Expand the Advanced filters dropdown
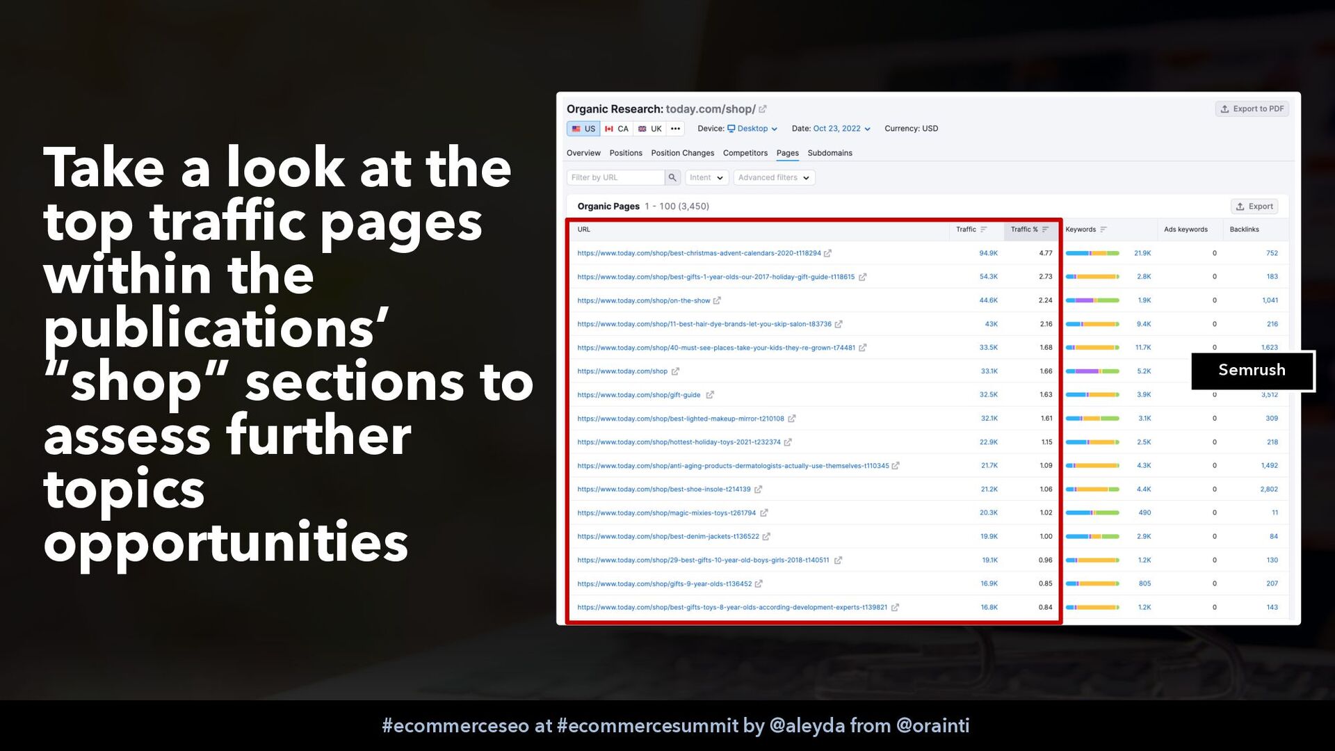Viewport: 1335px width, 751px height. click(773, 177)
